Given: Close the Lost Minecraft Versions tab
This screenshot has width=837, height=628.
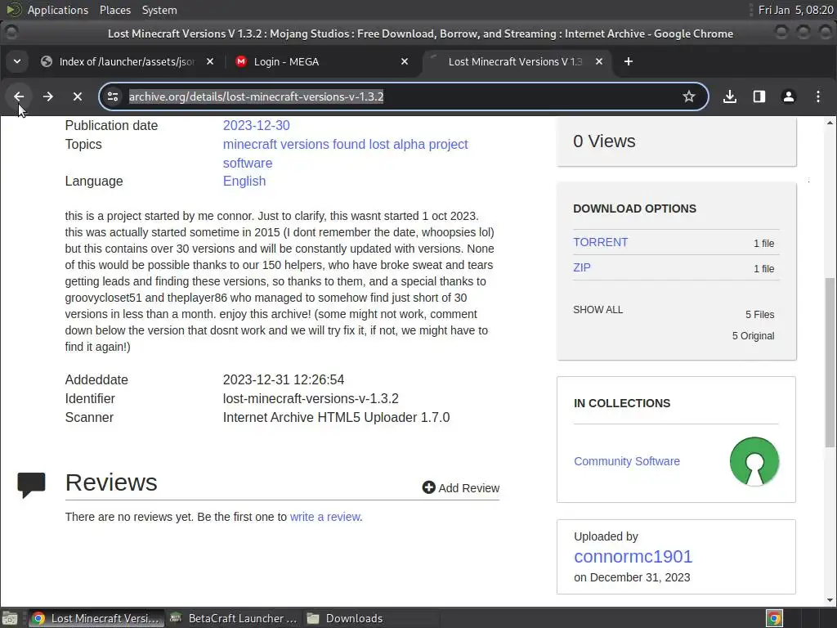Looking at the screenshot, I should 599,61.
